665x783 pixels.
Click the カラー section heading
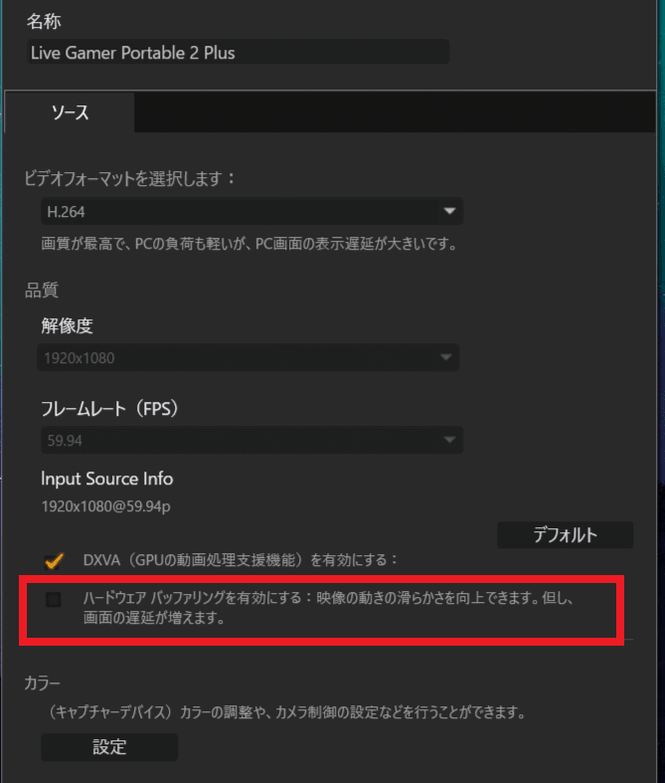click(x=42, y=683)
